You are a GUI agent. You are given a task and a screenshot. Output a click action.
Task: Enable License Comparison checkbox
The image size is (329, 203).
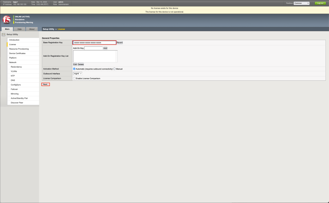pos(74,78)
